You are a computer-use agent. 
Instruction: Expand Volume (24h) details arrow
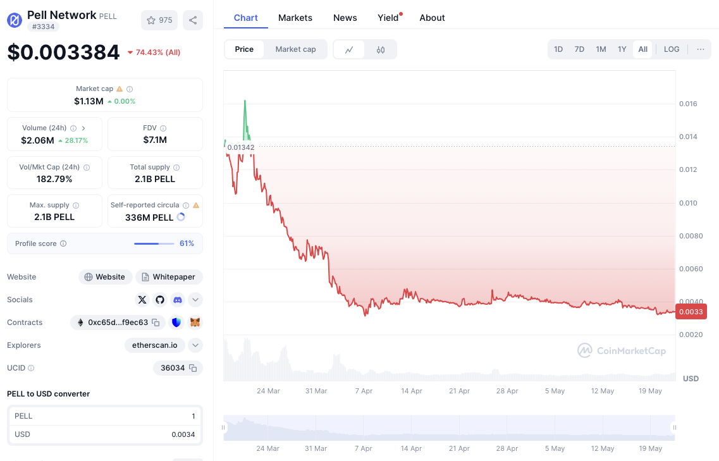[x=83, y=128]
